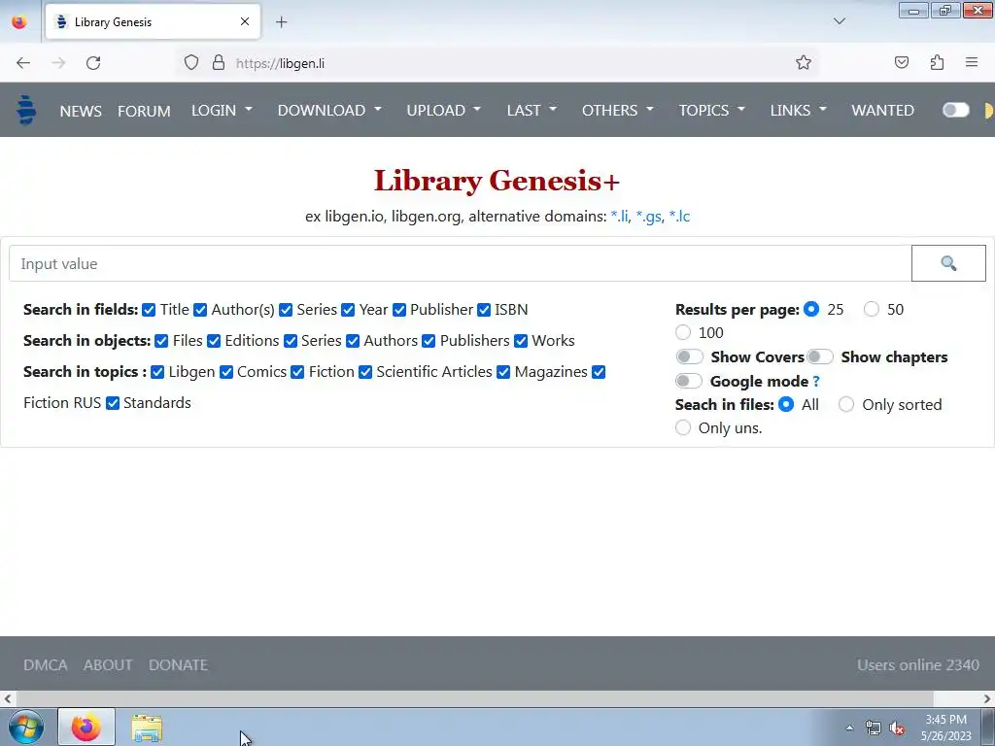Viewport: 995px width, 746px height.
Task: Click the muted volume tray icon
Action: pyautogui.click(x=897, y=729)
